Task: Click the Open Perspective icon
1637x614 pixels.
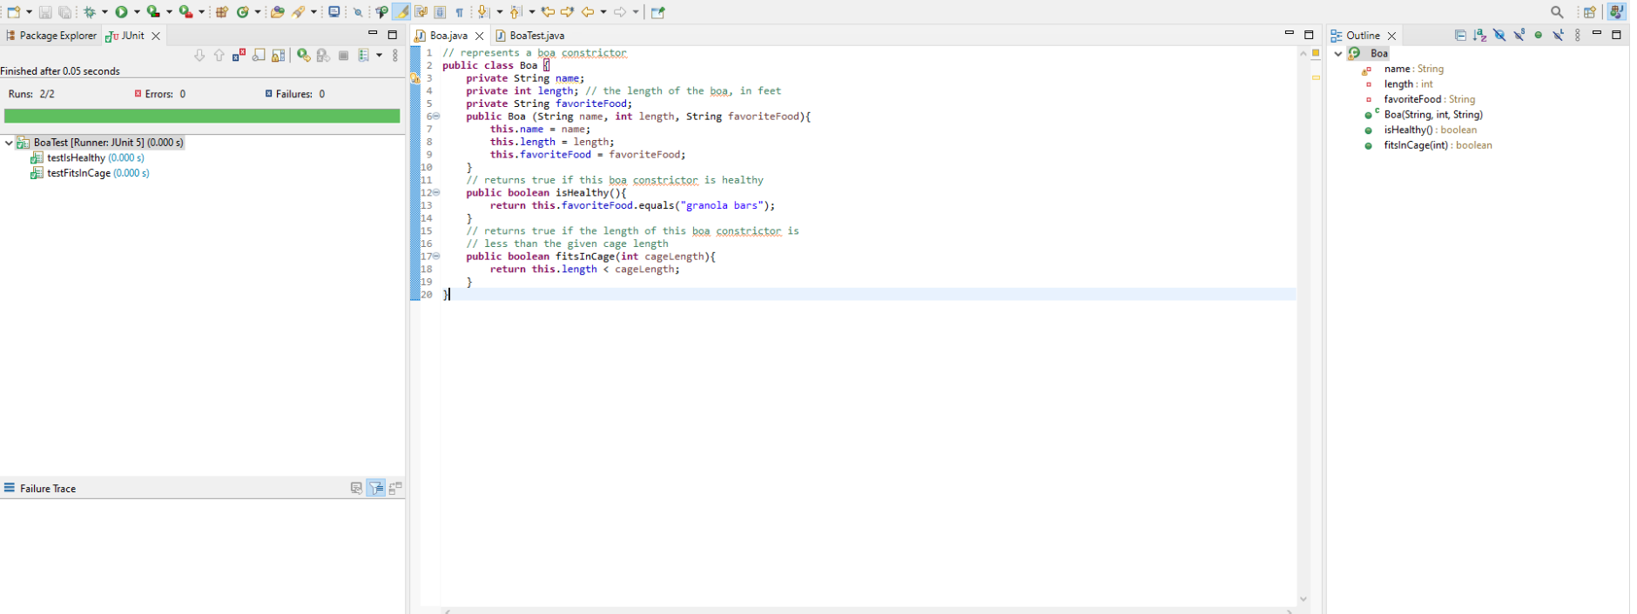Action: point(1590,12)
